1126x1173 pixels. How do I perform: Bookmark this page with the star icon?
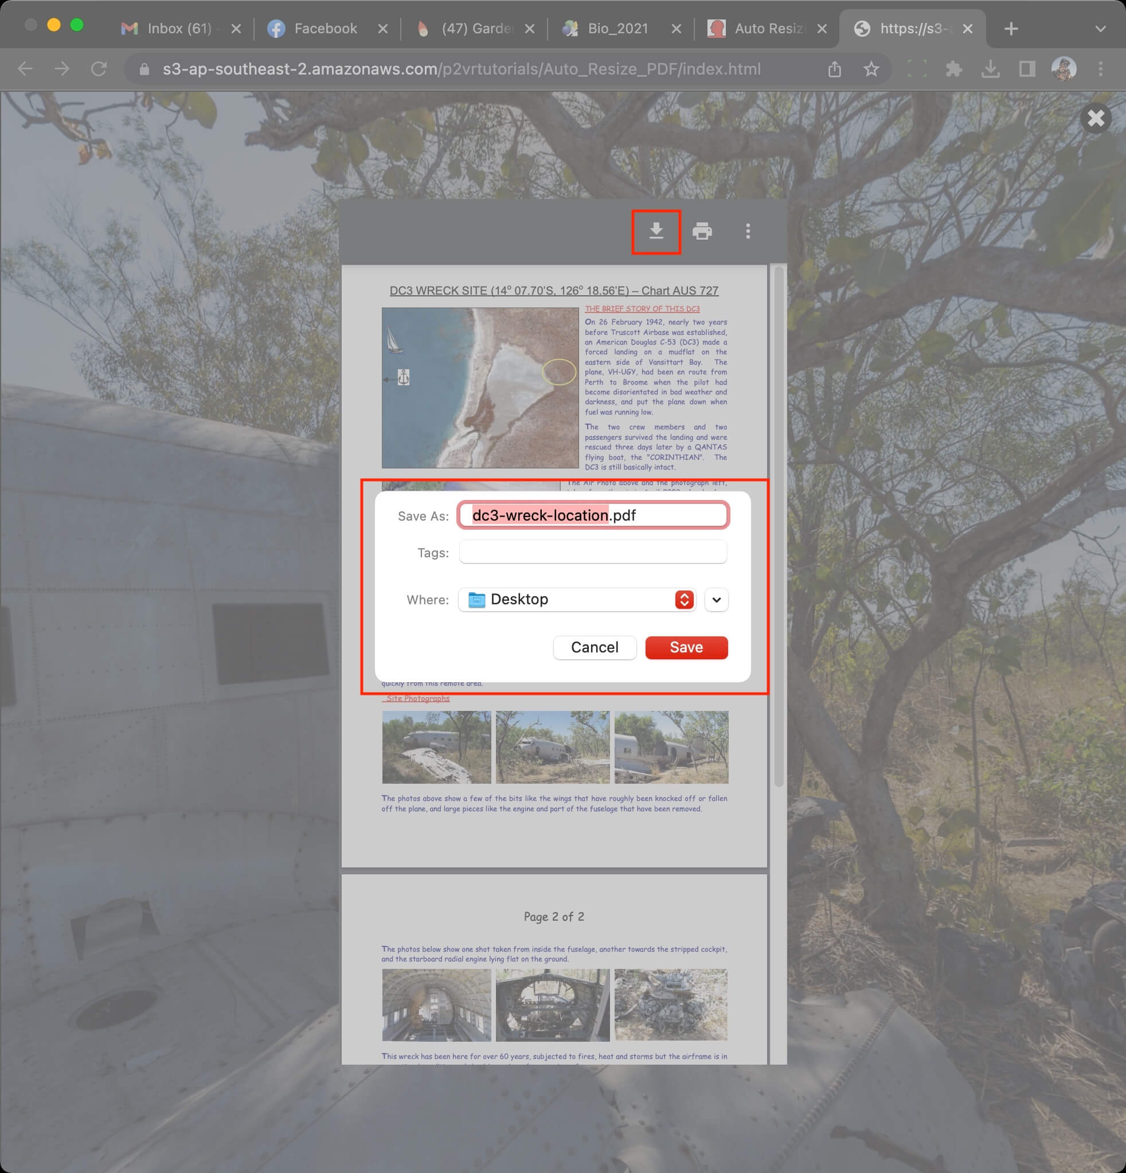[x=871, y=69]
